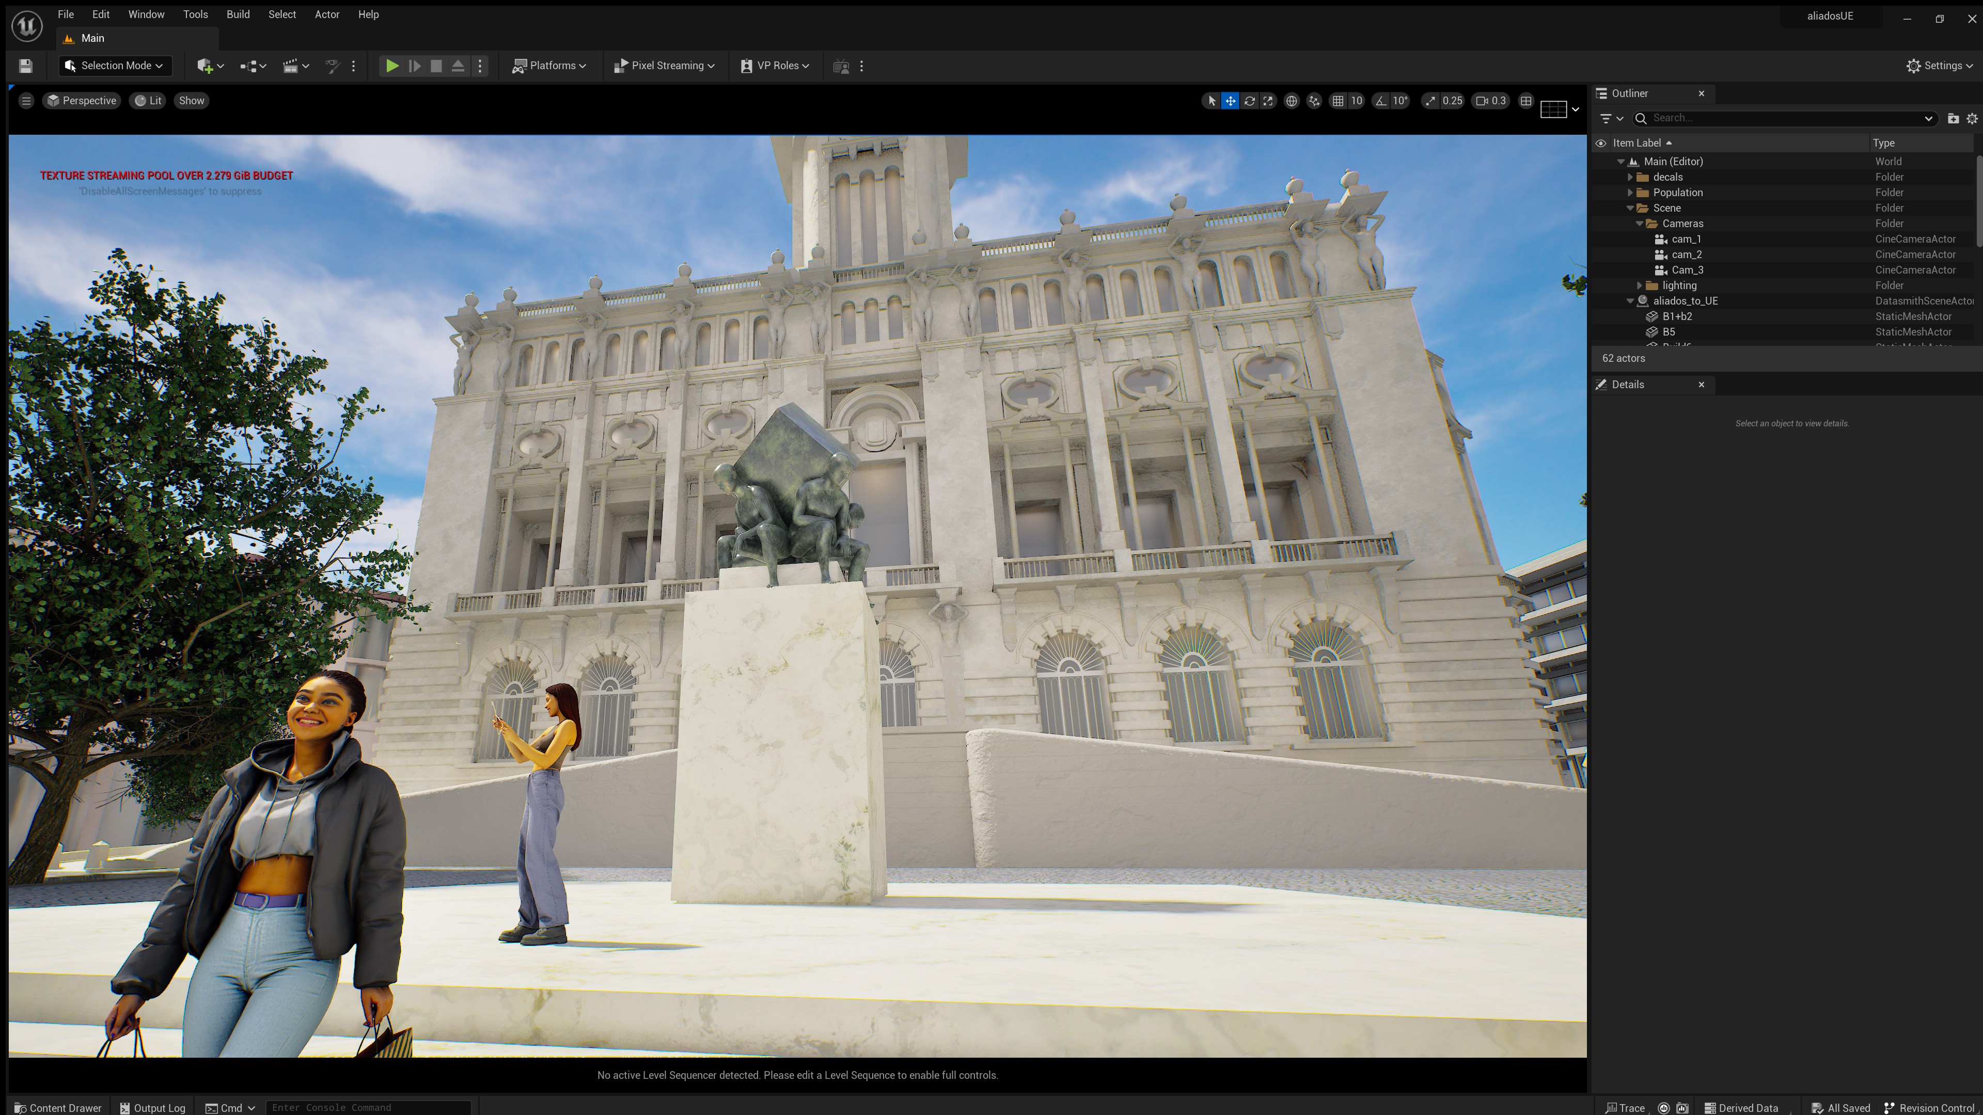Select the rotate transform gizmo tool

click(x=1249, y=101)
